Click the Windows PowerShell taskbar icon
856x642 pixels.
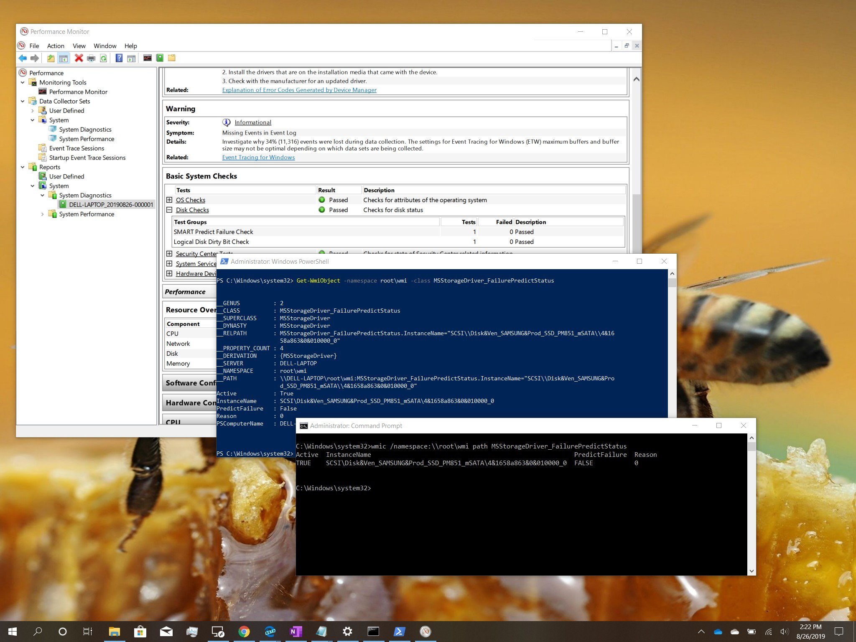tap(401, 631)
